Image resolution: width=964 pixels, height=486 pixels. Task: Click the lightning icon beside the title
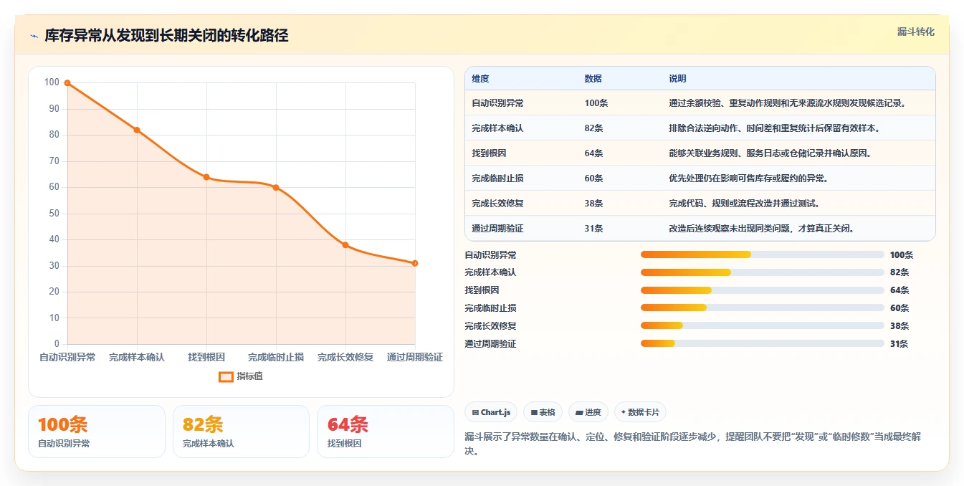coord(34,36)
